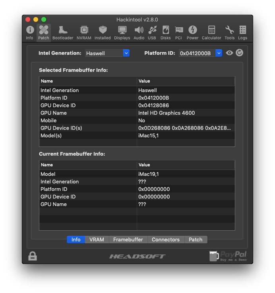Open the USB toolbar section
This screenshot has height=293, width=275.
152,33
